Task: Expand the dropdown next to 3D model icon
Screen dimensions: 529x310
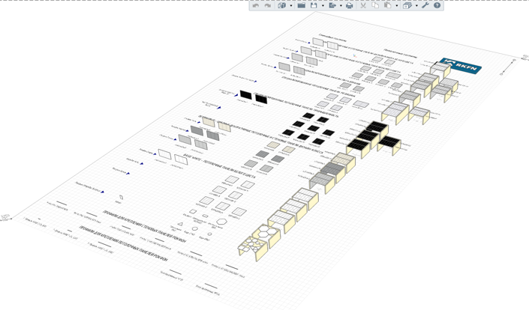Action: [291, 5]
